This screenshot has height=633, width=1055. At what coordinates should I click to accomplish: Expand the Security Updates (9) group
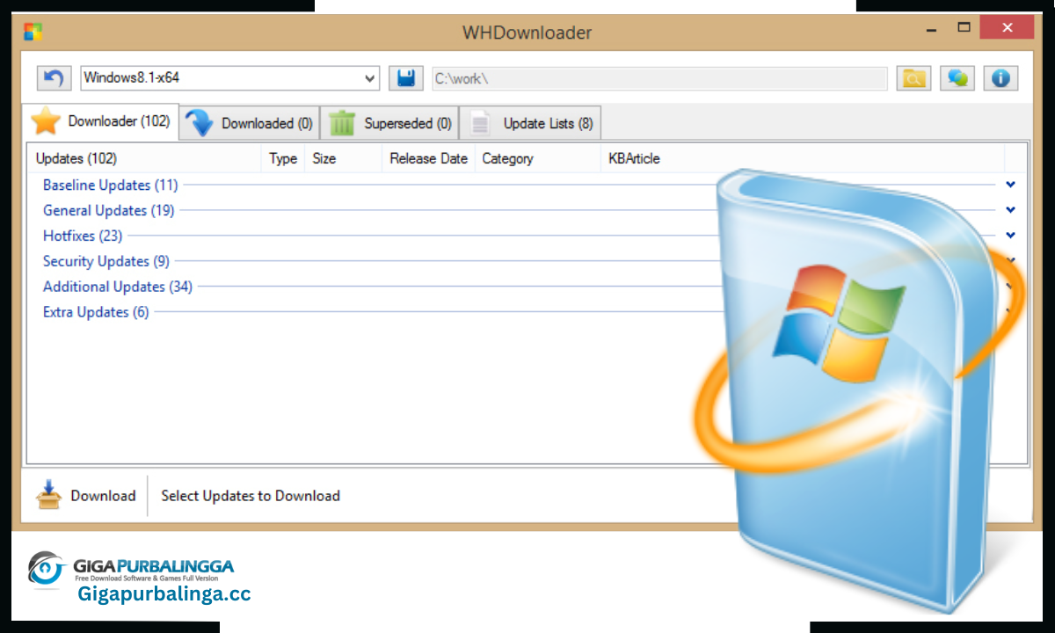[x=106, y=261]
